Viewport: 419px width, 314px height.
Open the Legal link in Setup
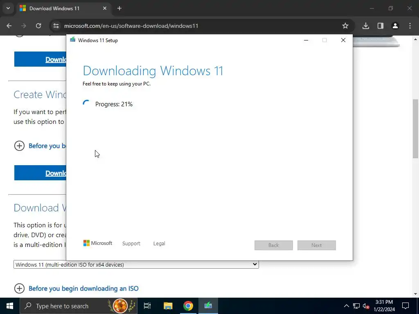pos(159,244)
